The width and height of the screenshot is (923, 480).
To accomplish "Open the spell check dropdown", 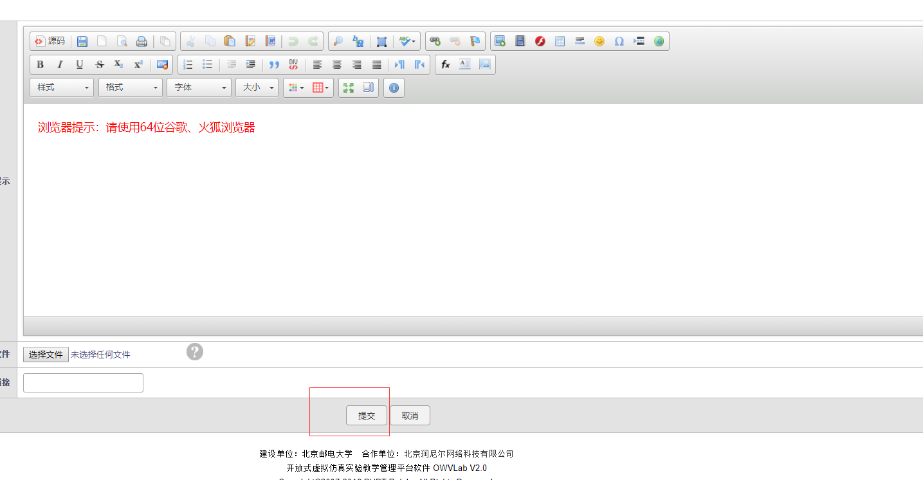I will [407, 41].
